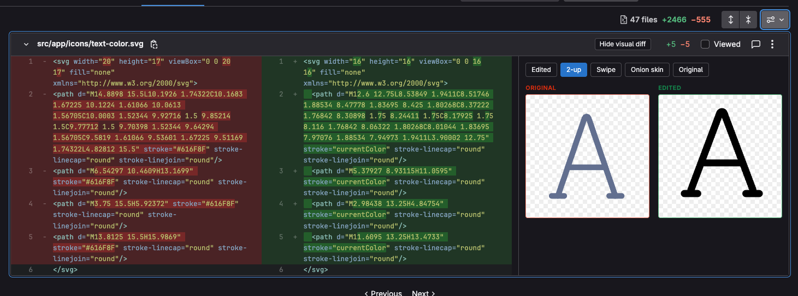This screenshot has height=296, width=798.
Task: Open the three-dot file options menu
Action: click(x=772, y=44)
